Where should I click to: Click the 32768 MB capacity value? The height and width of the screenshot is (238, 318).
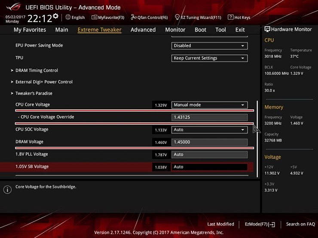pyautogui.click(x=273, y=141)
